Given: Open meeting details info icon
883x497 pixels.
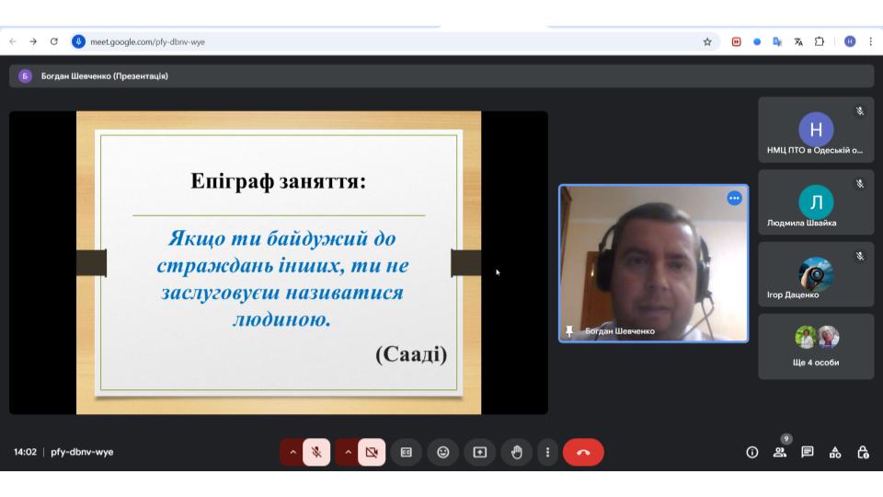Looking at the screenshot, I should 751,452.
